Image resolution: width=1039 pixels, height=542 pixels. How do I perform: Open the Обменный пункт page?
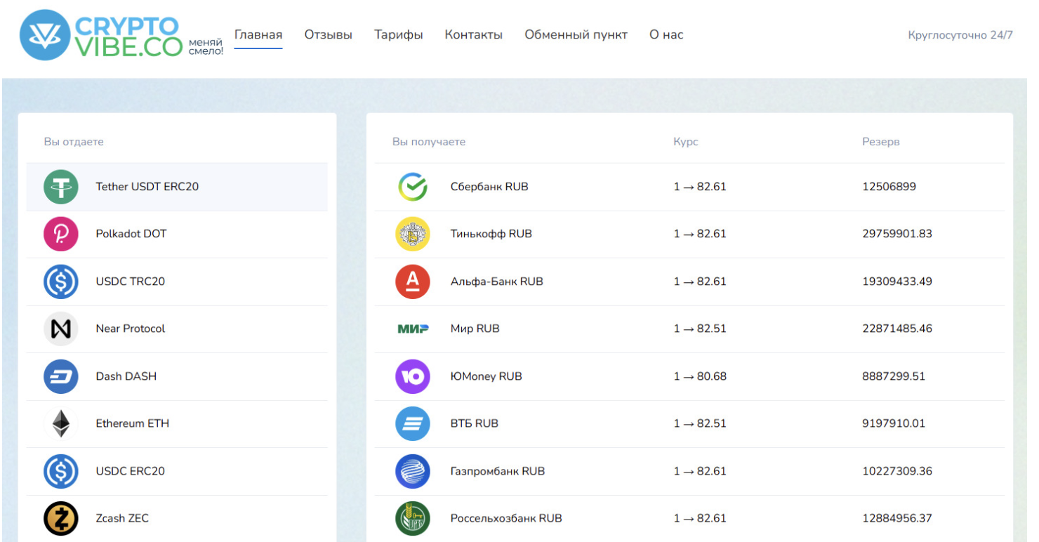pyautogui.click(x=576, y=35)
